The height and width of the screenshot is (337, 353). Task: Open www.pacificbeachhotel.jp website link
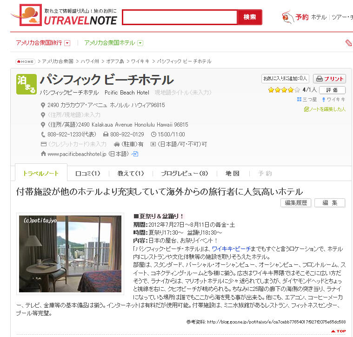(77, 154)
